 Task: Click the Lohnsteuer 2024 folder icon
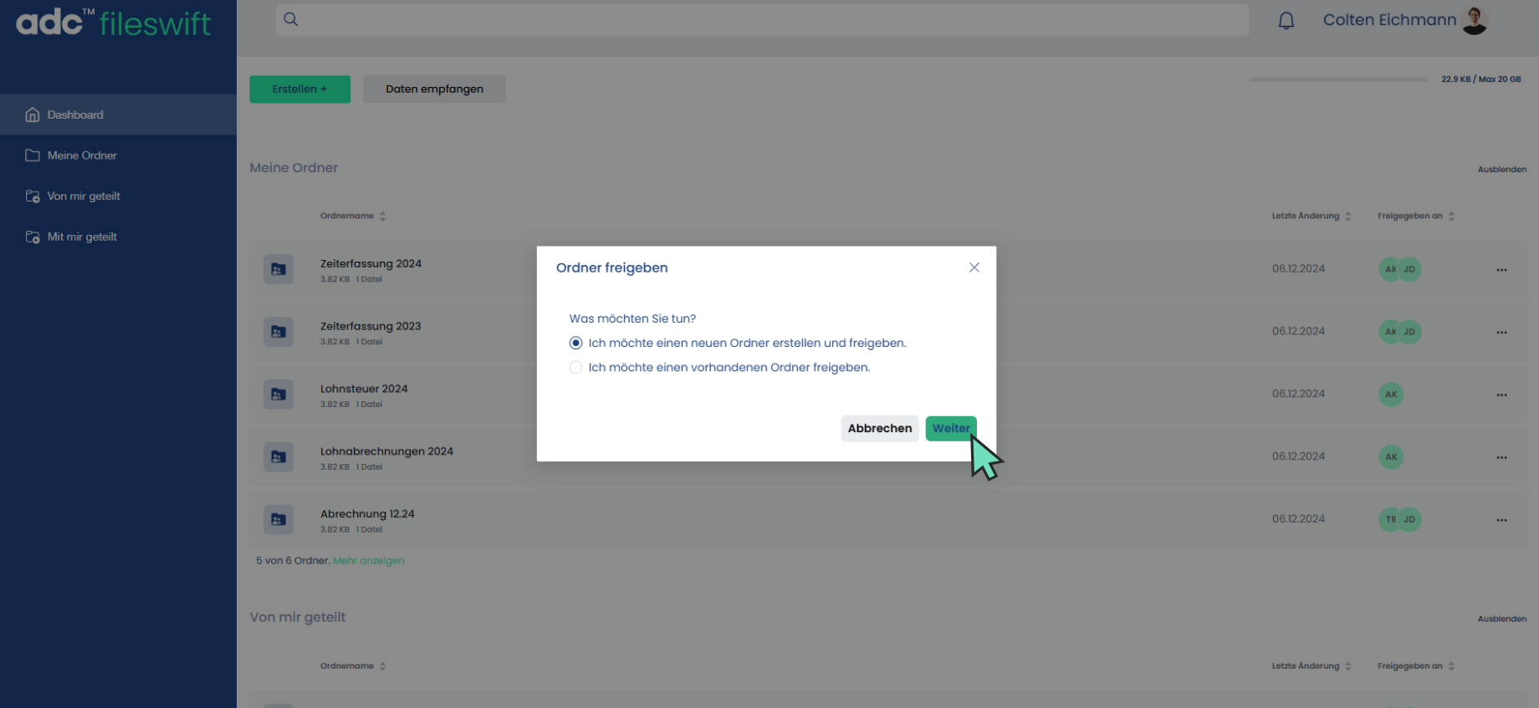click(279, 395)
